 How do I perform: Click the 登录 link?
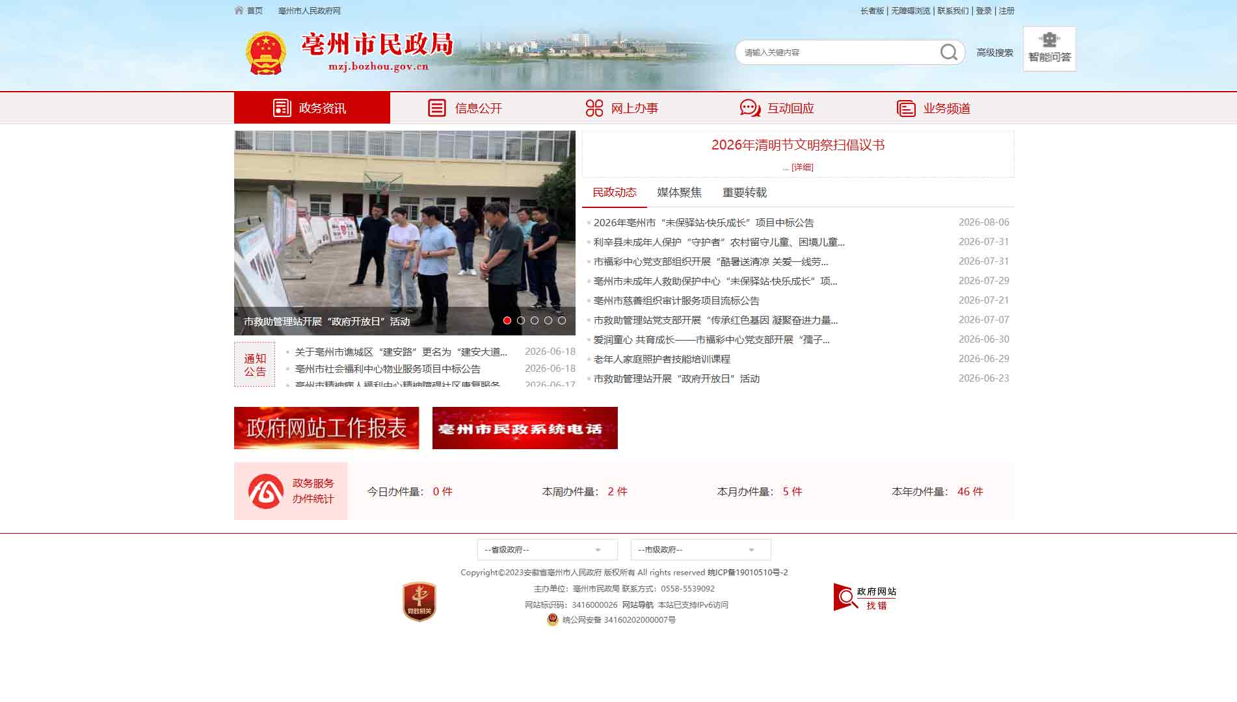click(984, 10)
